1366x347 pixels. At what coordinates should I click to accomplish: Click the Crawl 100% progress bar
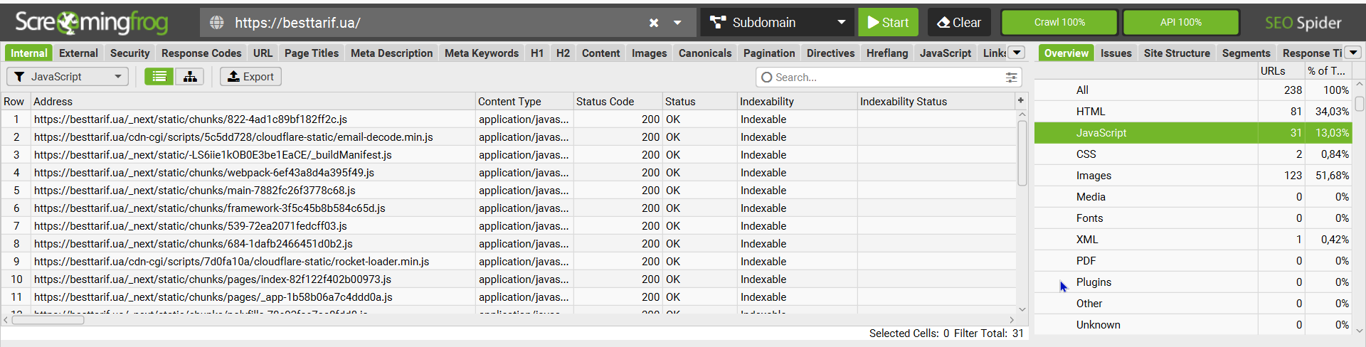tap(1059, 23)
